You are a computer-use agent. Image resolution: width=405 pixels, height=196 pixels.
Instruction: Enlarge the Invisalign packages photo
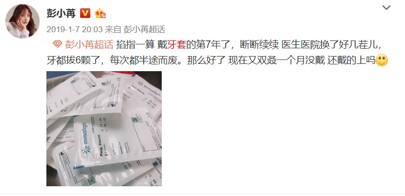coord(104,129)
